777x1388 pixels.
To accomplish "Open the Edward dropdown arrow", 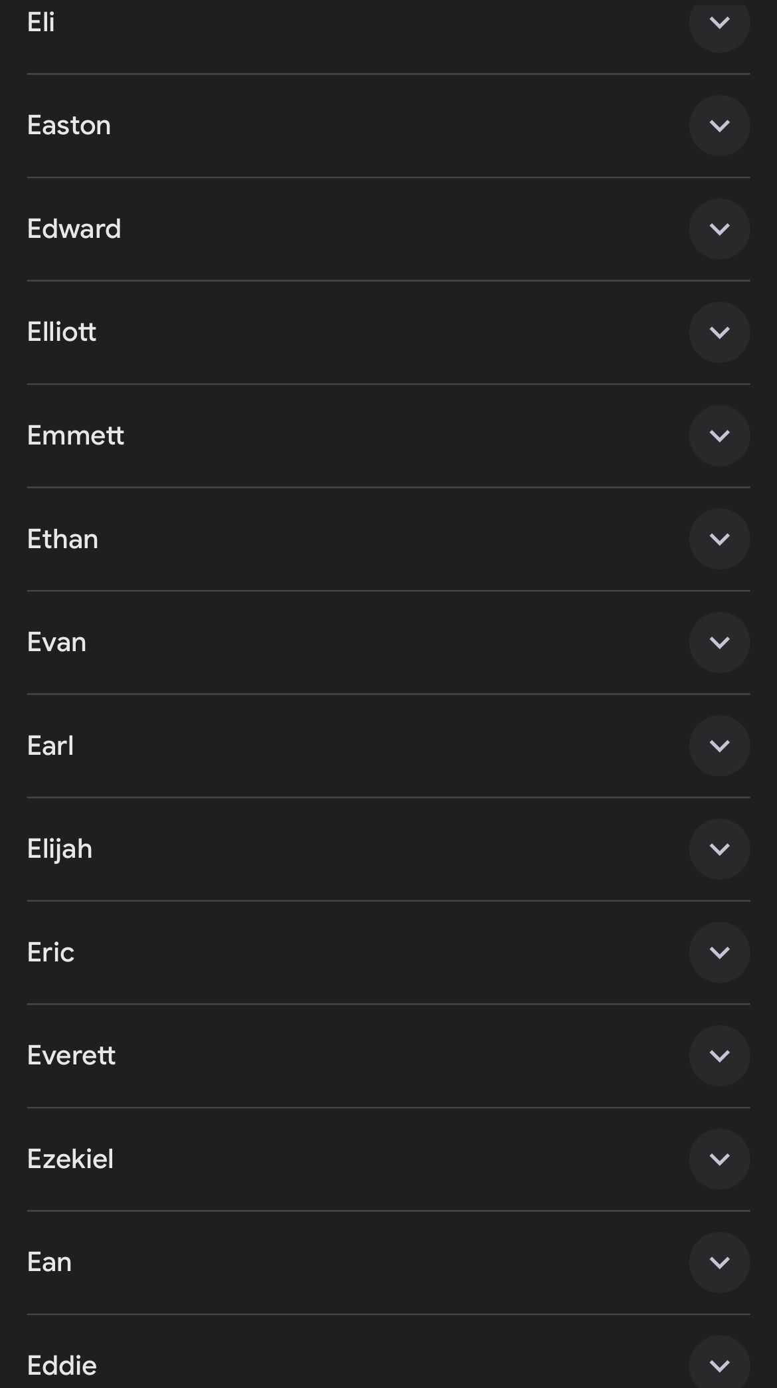I will (719, 229).
